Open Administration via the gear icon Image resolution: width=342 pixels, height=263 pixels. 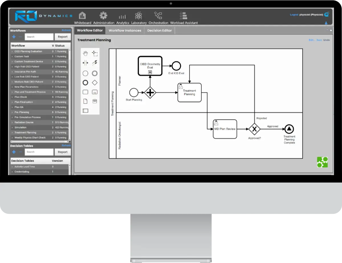click(103, 16)
